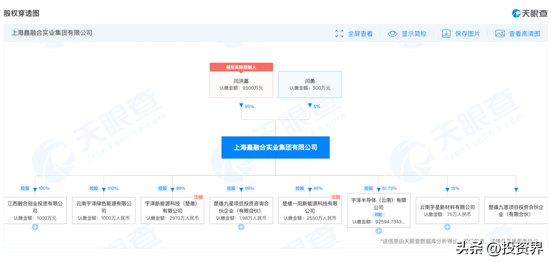Open 楚雄九恩项目投资合伙企业 node
Viewport: 551px width, 263px height.
pos(516,210)
